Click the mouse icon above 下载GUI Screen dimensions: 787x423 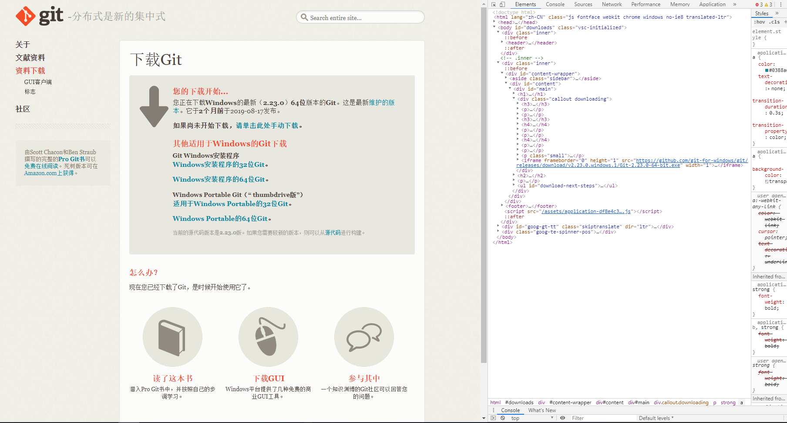pyautogui.click(x=268, y=337)
